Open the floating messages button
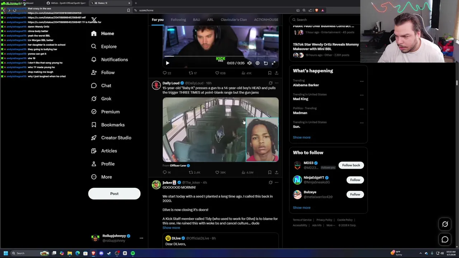The height and width of the screenshot is (258, 459). click(445, 240)
